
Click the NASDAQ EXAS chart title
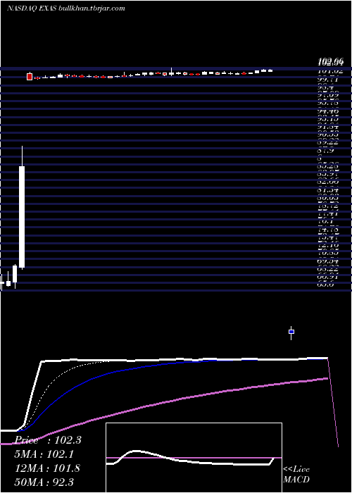point(66,8)
